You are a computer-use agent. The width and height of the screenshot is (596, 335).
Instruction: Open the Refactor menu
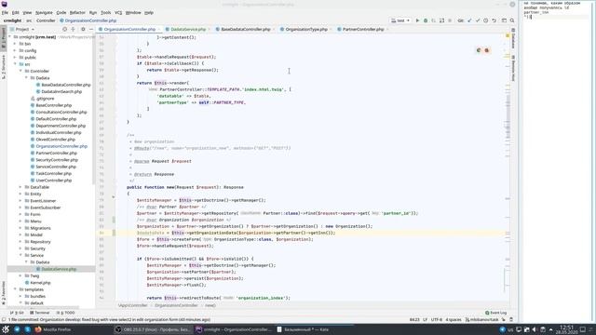click(x=77, y=12)
